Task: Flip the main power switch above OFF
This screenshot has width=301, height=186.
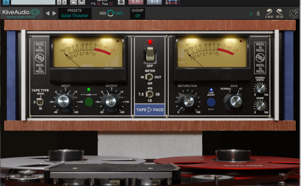Action: pos(150,55)
